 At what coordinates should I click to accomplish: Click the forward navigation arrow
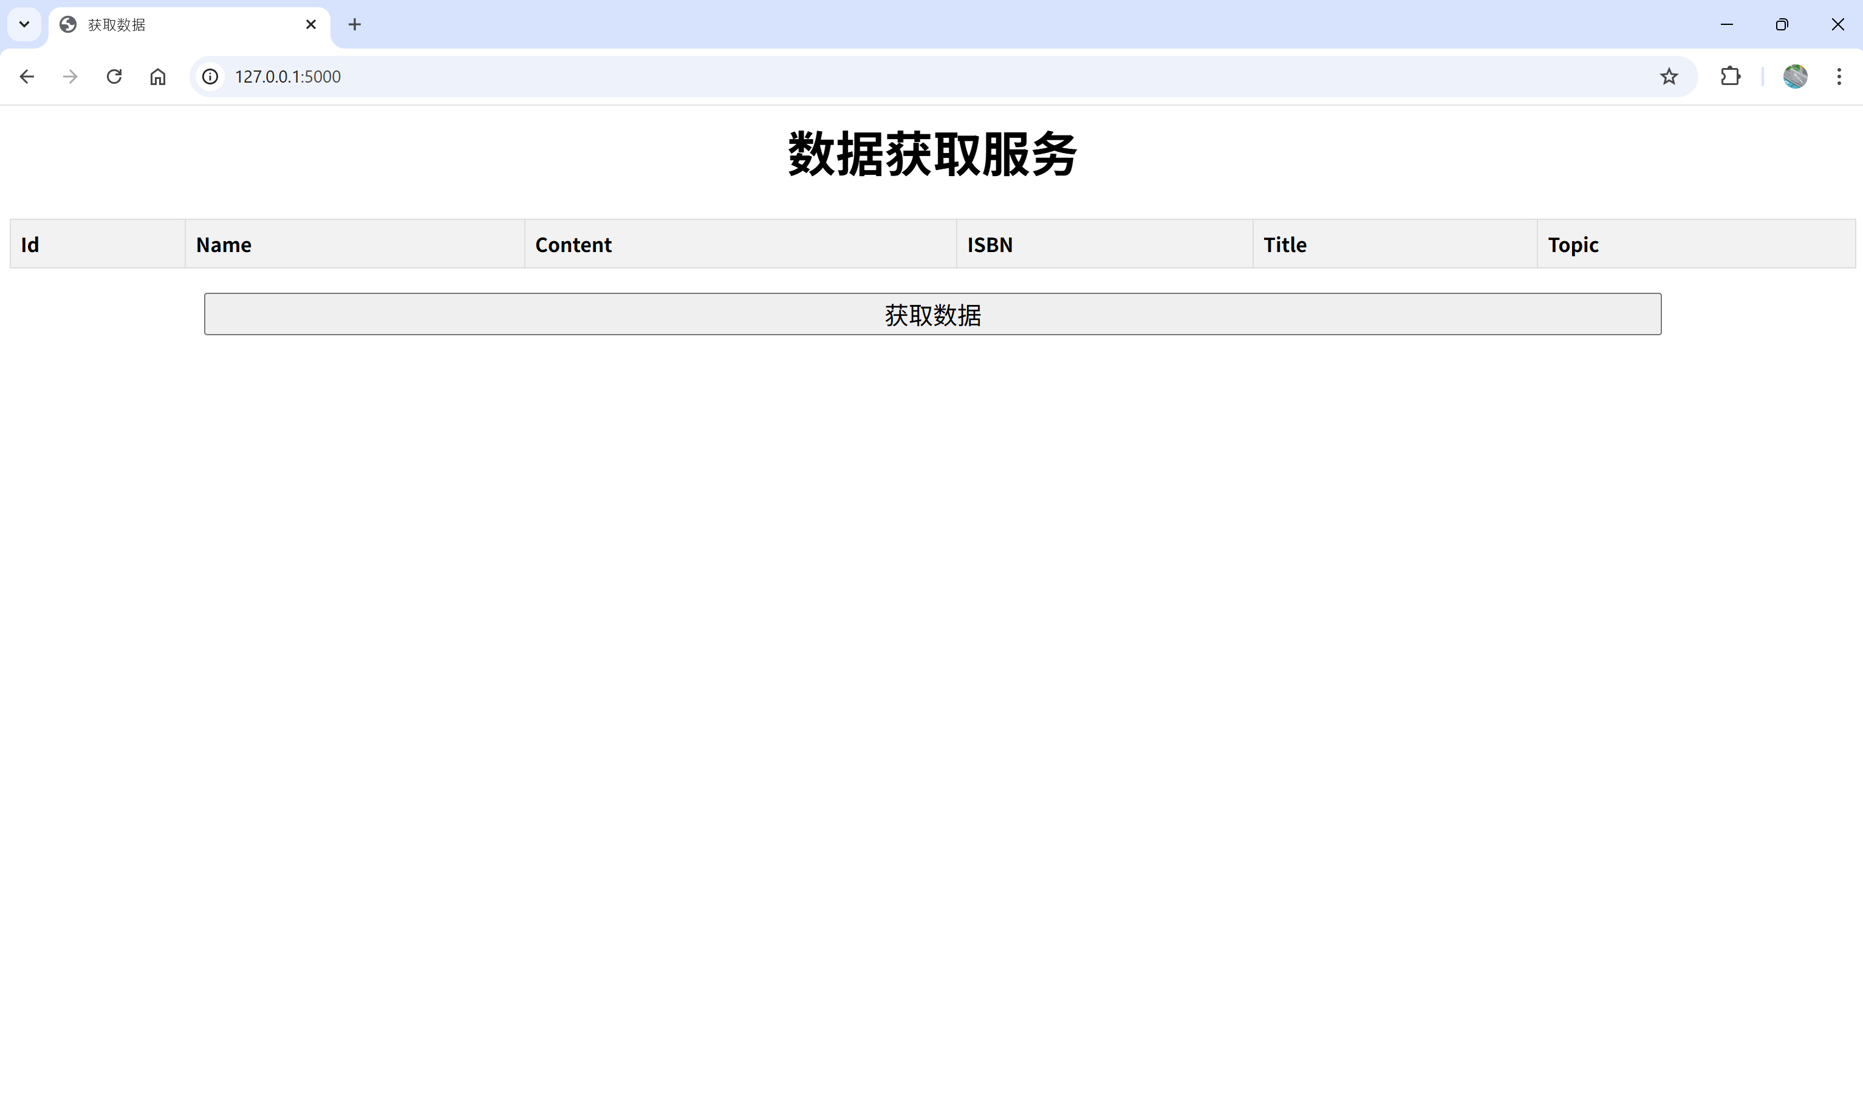(x=70, y=77)
